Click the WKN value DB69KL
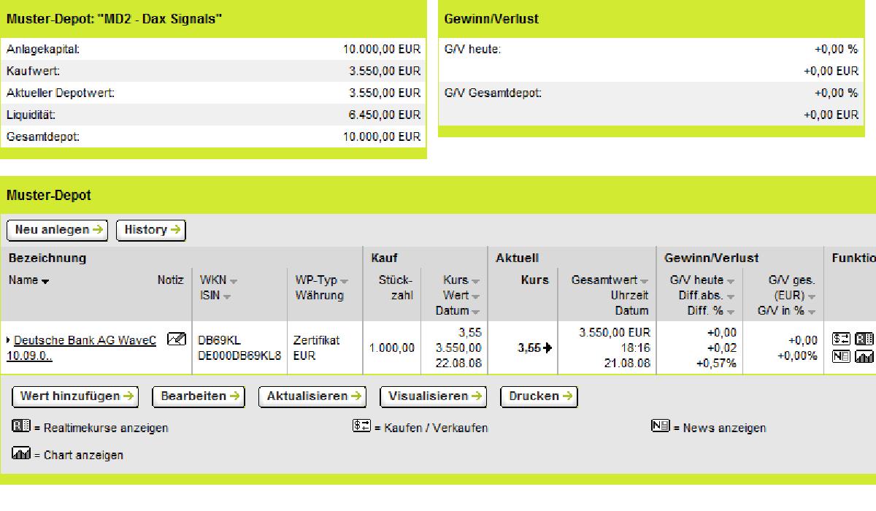This screenshot has height=511, width=876. (220, 341)
